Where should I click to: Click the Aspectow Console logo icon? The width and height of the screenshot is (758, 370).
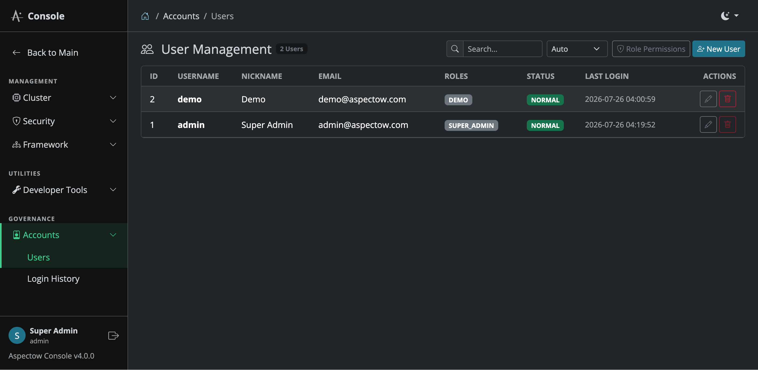pos(17,16)
